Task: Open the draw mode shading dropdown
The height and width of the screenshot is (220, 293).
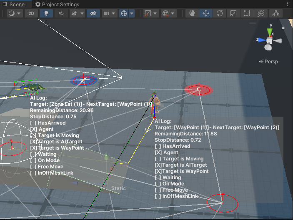Action: pos(15,13)
